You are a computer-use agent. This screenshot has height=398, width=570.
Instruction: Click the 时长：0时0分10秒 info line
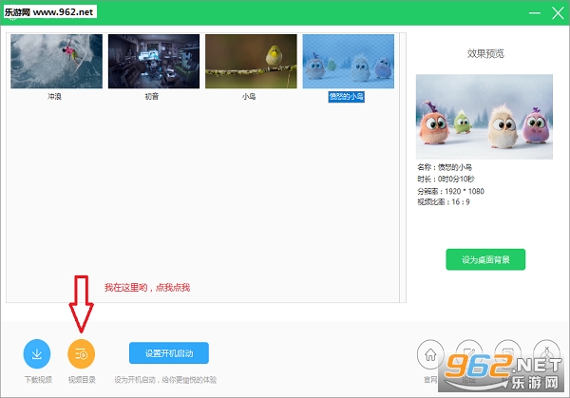(x=446, y=179)
